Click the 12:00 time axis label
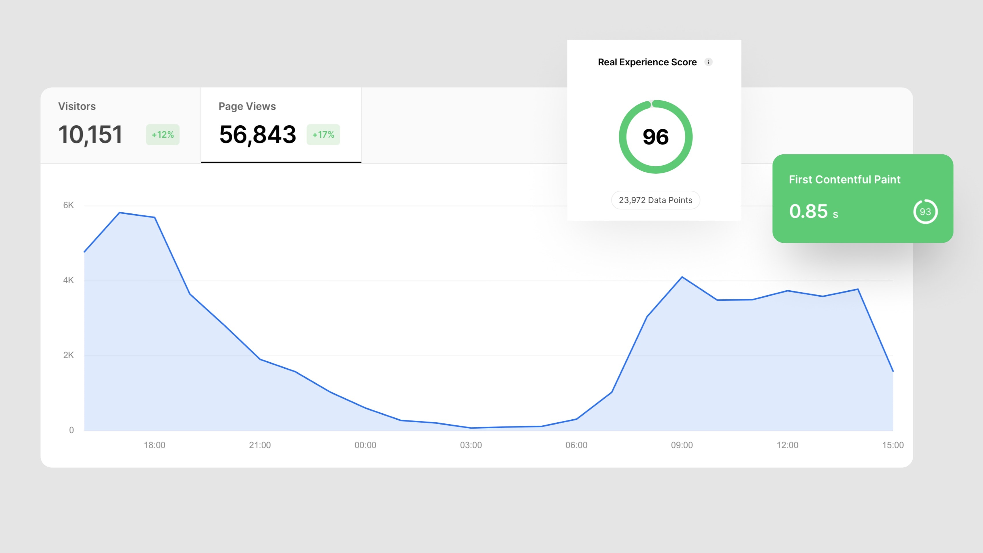 (x=787, y=445)
